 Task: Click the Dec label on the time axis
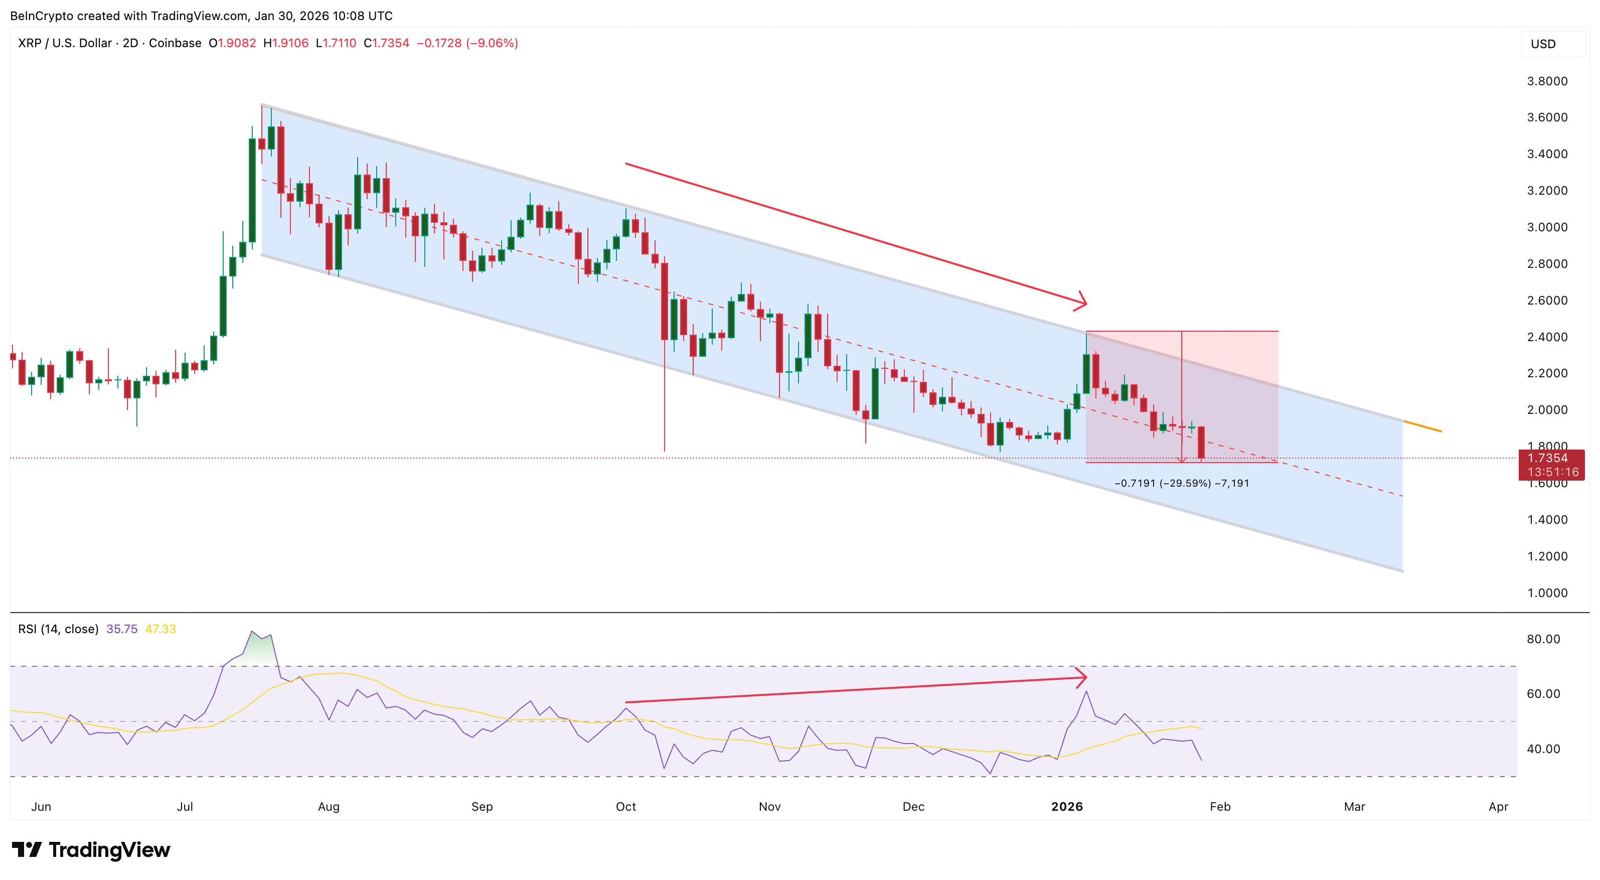click(x=914, y=807)
